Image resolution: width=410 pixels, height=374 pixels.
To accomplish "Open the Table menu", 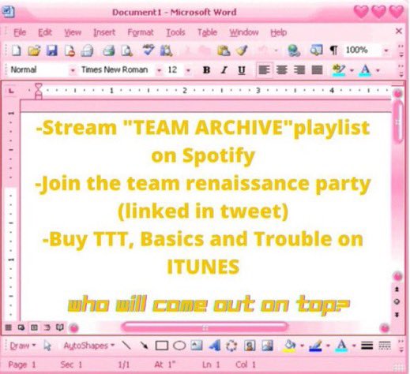I will point(207,32).
